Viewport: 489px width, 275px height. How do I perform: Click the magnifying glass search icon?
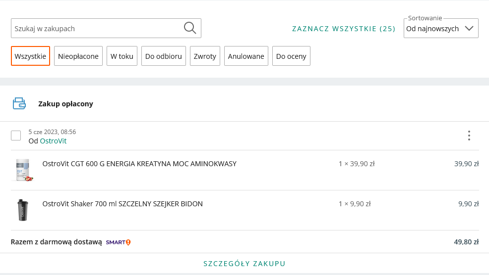190,28
